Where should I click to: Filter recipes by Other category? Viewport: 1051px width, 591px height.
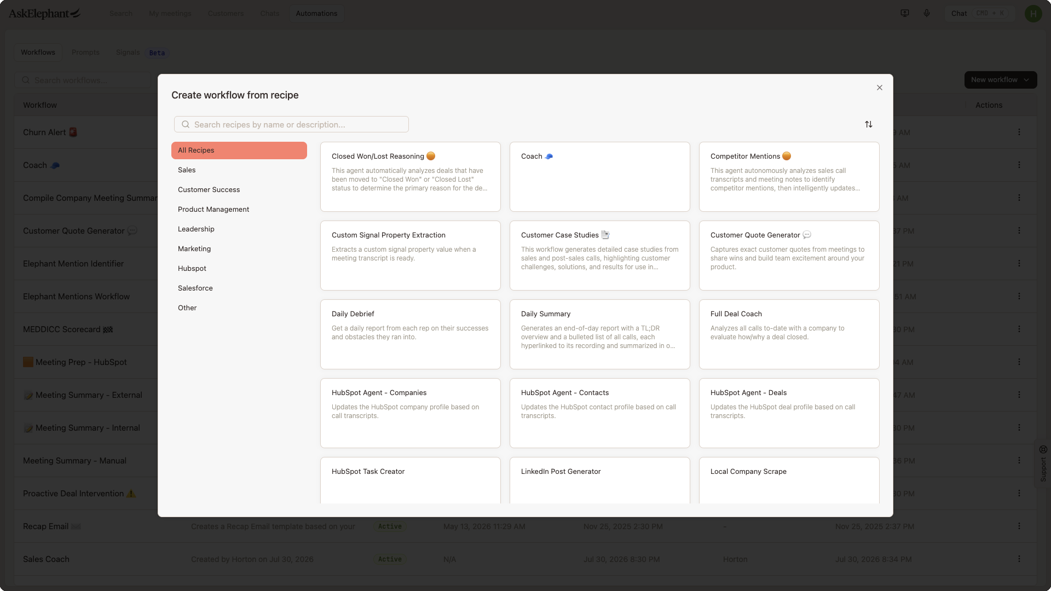tap(239, 308)
